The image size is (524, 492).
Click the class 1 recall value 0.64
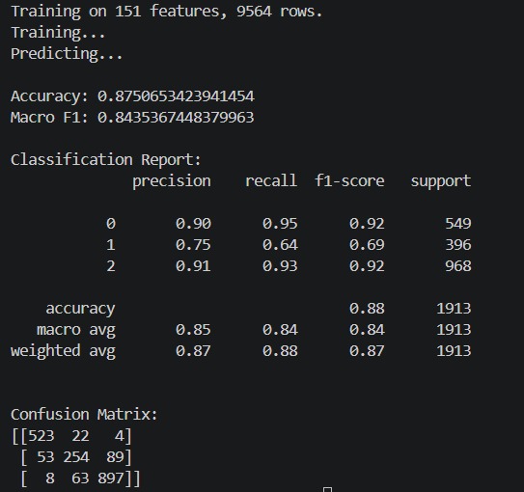(280, 245)
